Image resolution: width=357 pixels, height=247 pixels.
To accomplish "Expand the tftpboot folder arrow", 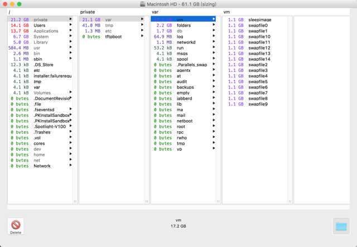I will 142,36.
